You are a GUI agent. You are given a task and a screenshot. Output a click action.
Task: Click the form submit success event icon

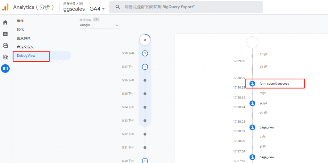point(252,83)
